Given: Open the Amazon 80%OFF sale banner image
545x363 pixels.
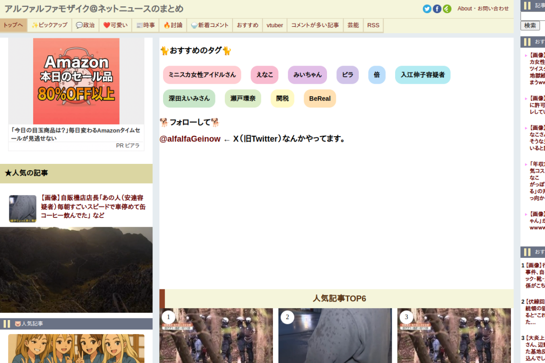Looking at the screenshot, I should click(x=76, y=81).
